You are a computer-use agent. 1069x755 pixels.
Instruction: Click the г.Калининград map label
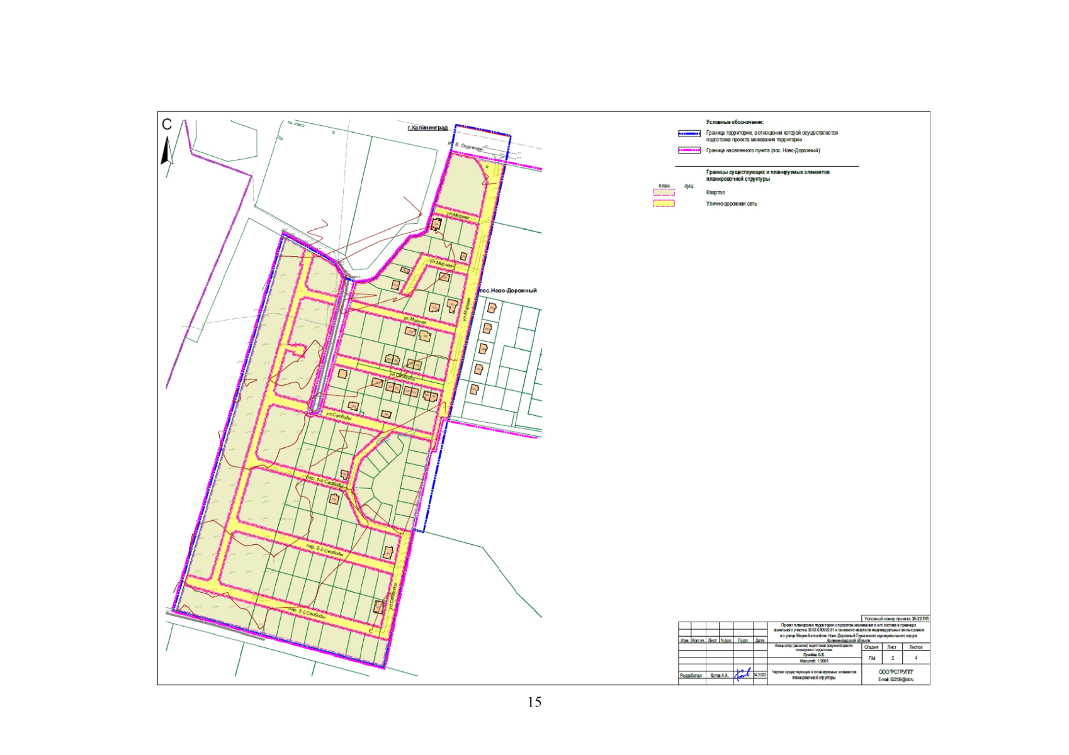427,128
